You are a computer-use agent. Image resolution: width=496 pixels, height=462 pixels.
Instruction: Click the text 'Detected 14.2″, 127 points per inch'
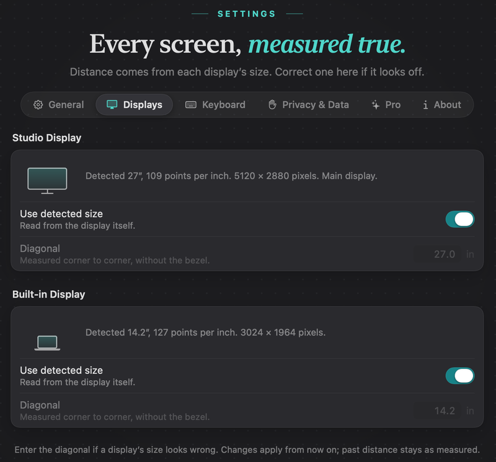(162, 332)
